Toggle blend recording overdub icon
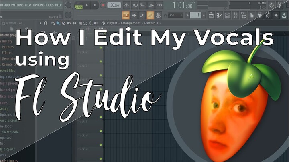The width and height of the screenshot is (289, 162). 151,5
